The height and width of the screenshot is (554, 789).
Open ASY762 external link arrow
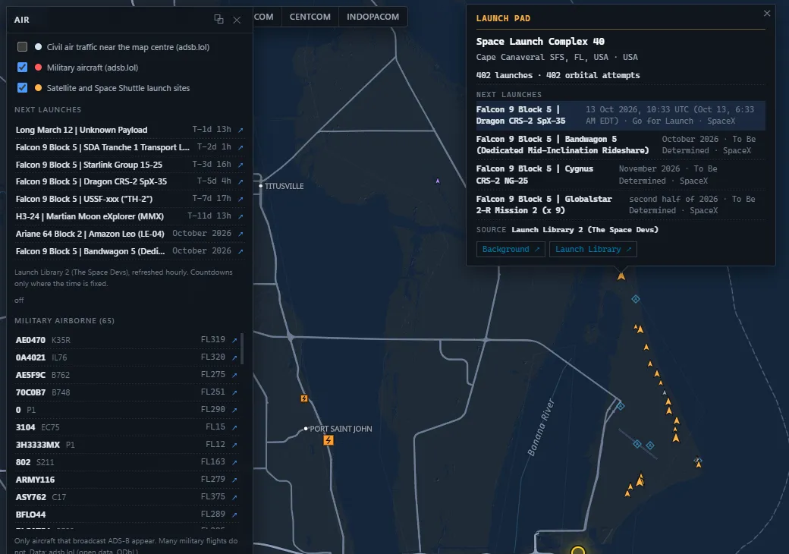pyautogui.click(x=234, y=497)
